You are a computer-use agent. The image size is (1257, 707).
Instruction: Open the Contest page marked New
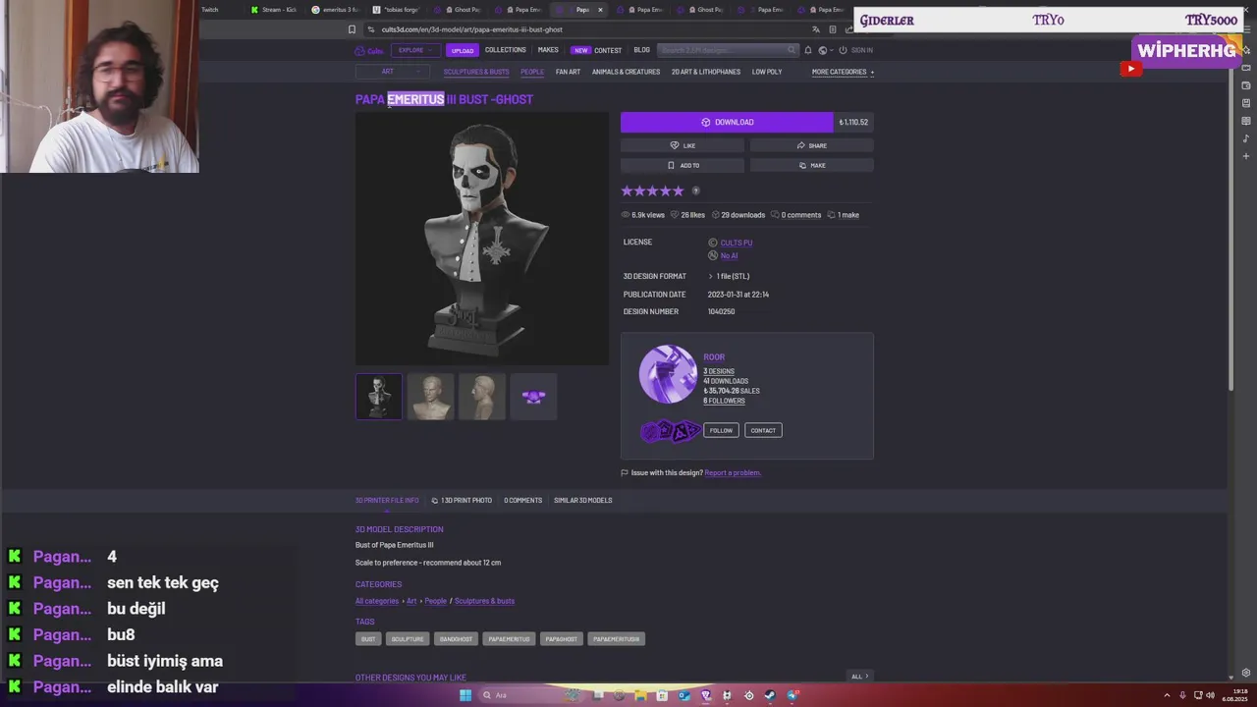[597, 50]
